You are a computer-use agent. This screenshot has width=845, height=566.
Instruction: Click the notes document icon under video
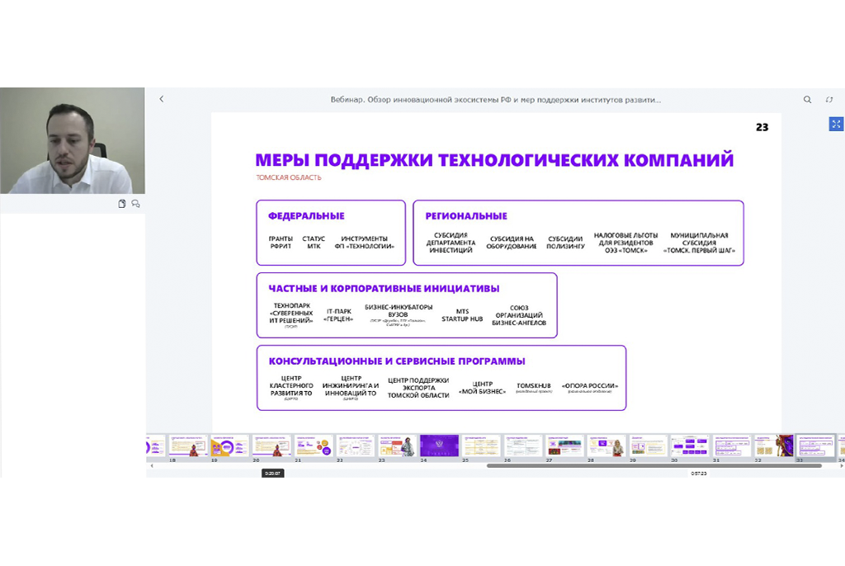(x=122, y=204)
